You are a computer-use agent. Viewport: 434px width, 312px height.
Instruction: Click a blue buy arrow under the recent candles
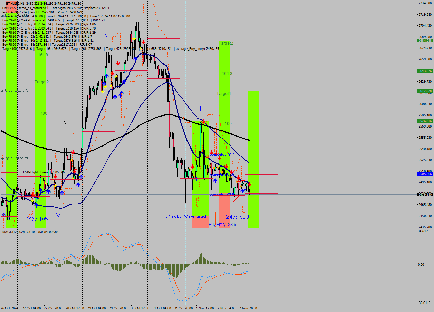point(242,191)
